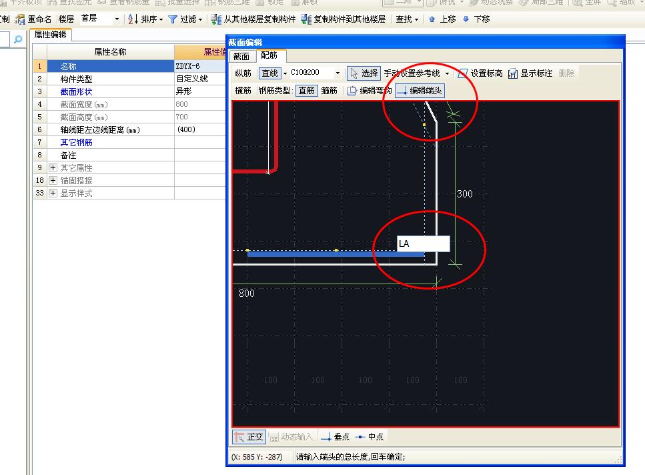Click the 属性名称 column header
The height and width of the screenshot is (475, 645).
click(111, 52)
